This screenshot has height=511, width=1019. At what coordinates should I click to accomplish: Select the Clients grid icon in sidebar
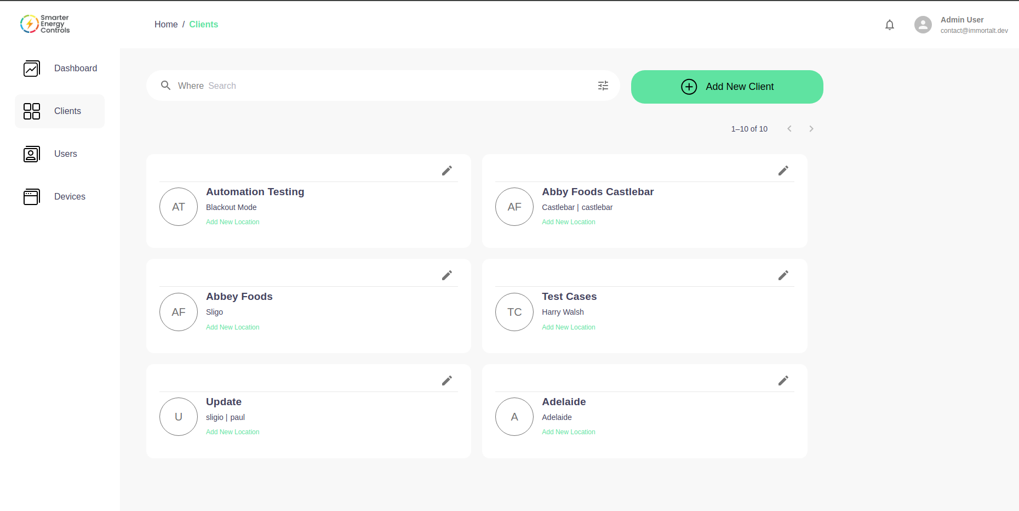(31, 111)
